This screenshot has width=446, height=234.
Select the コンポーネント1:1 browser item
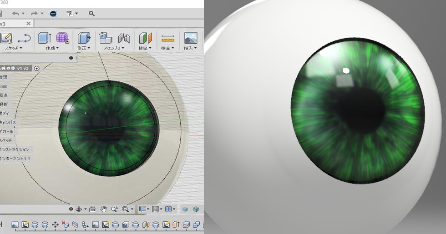coord(15,159)
